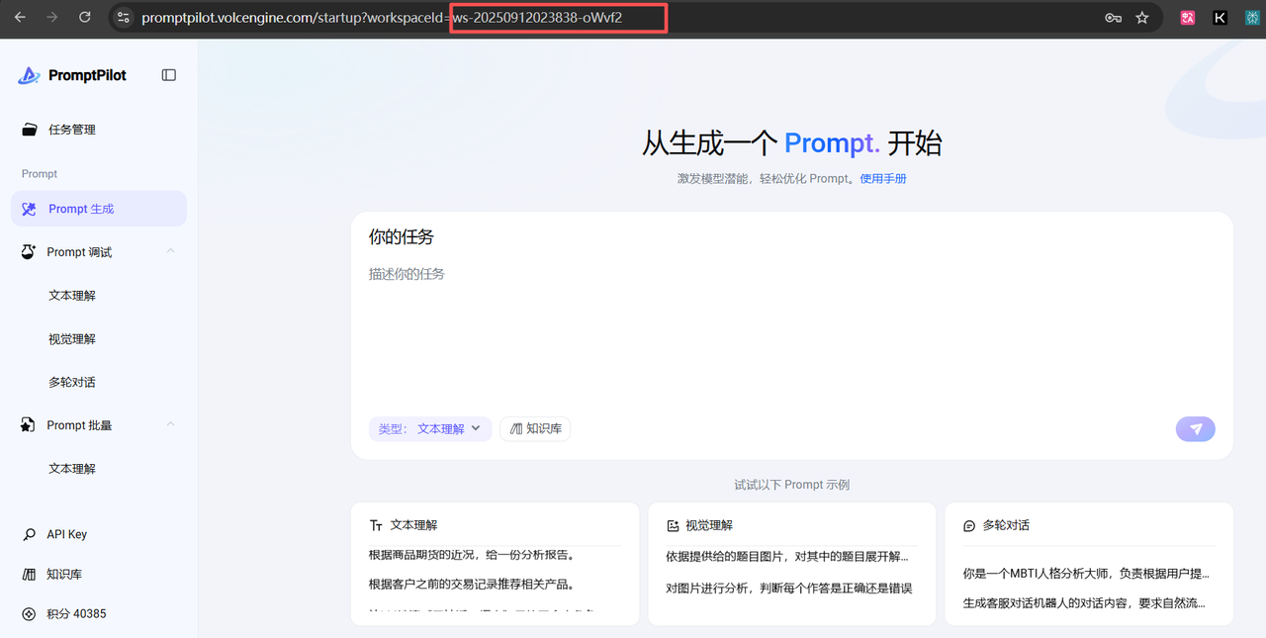Select Prompt 生成 in the sidebar

[x=99, y=209]
